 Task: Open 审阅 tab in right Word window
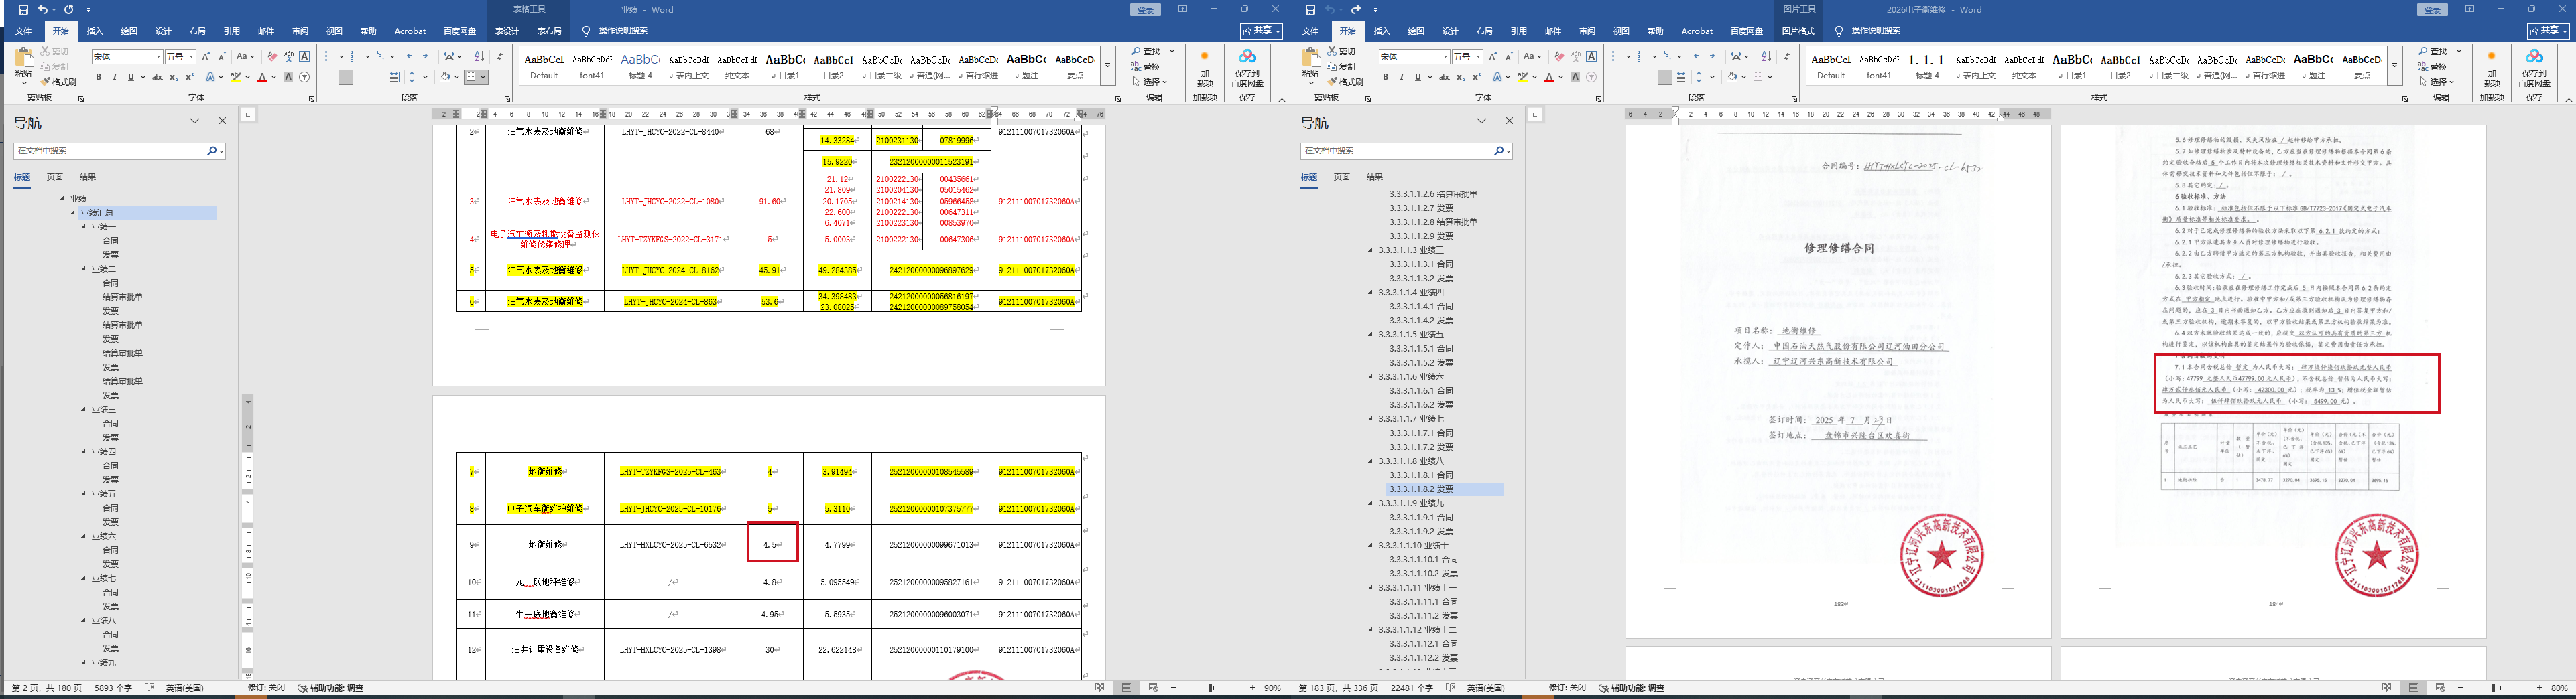(x=1587, y=31)
